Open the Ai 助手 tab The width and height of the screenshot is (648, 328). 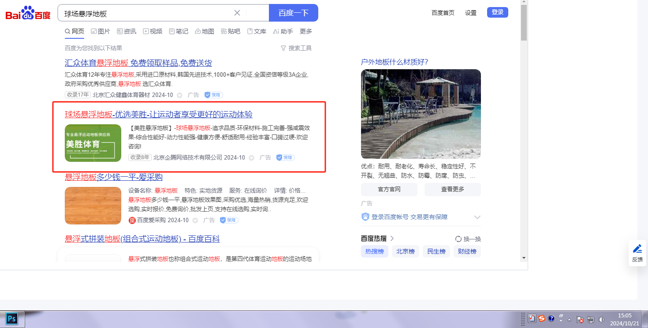[x=283, y=31]
